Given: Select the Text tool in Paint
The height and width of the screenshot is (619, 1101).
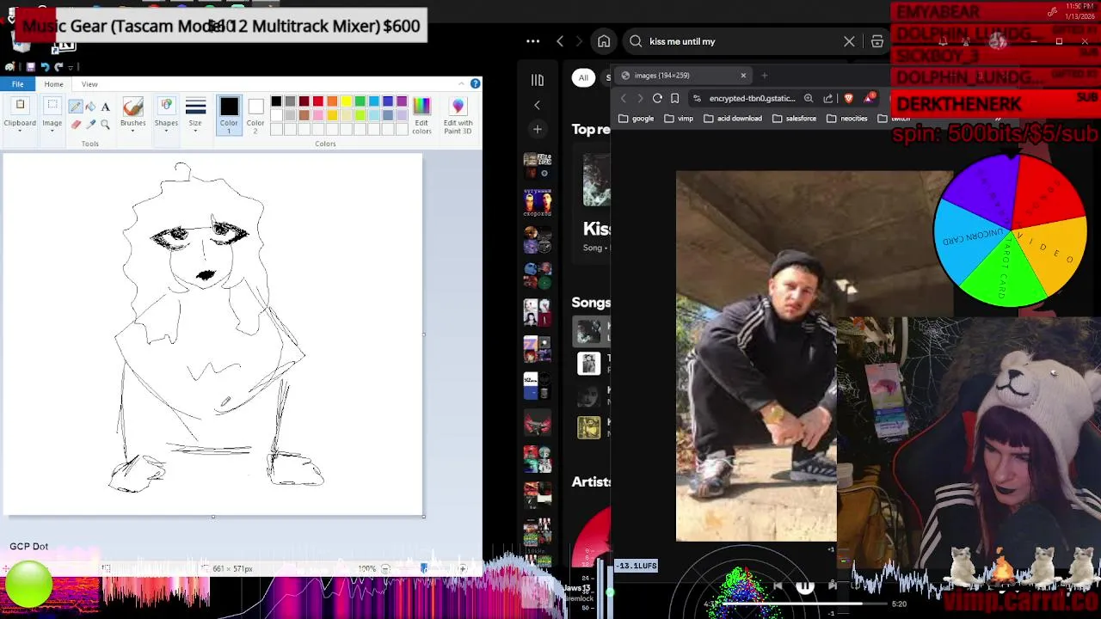Looking at the screenshot, I should coord(105,107).
